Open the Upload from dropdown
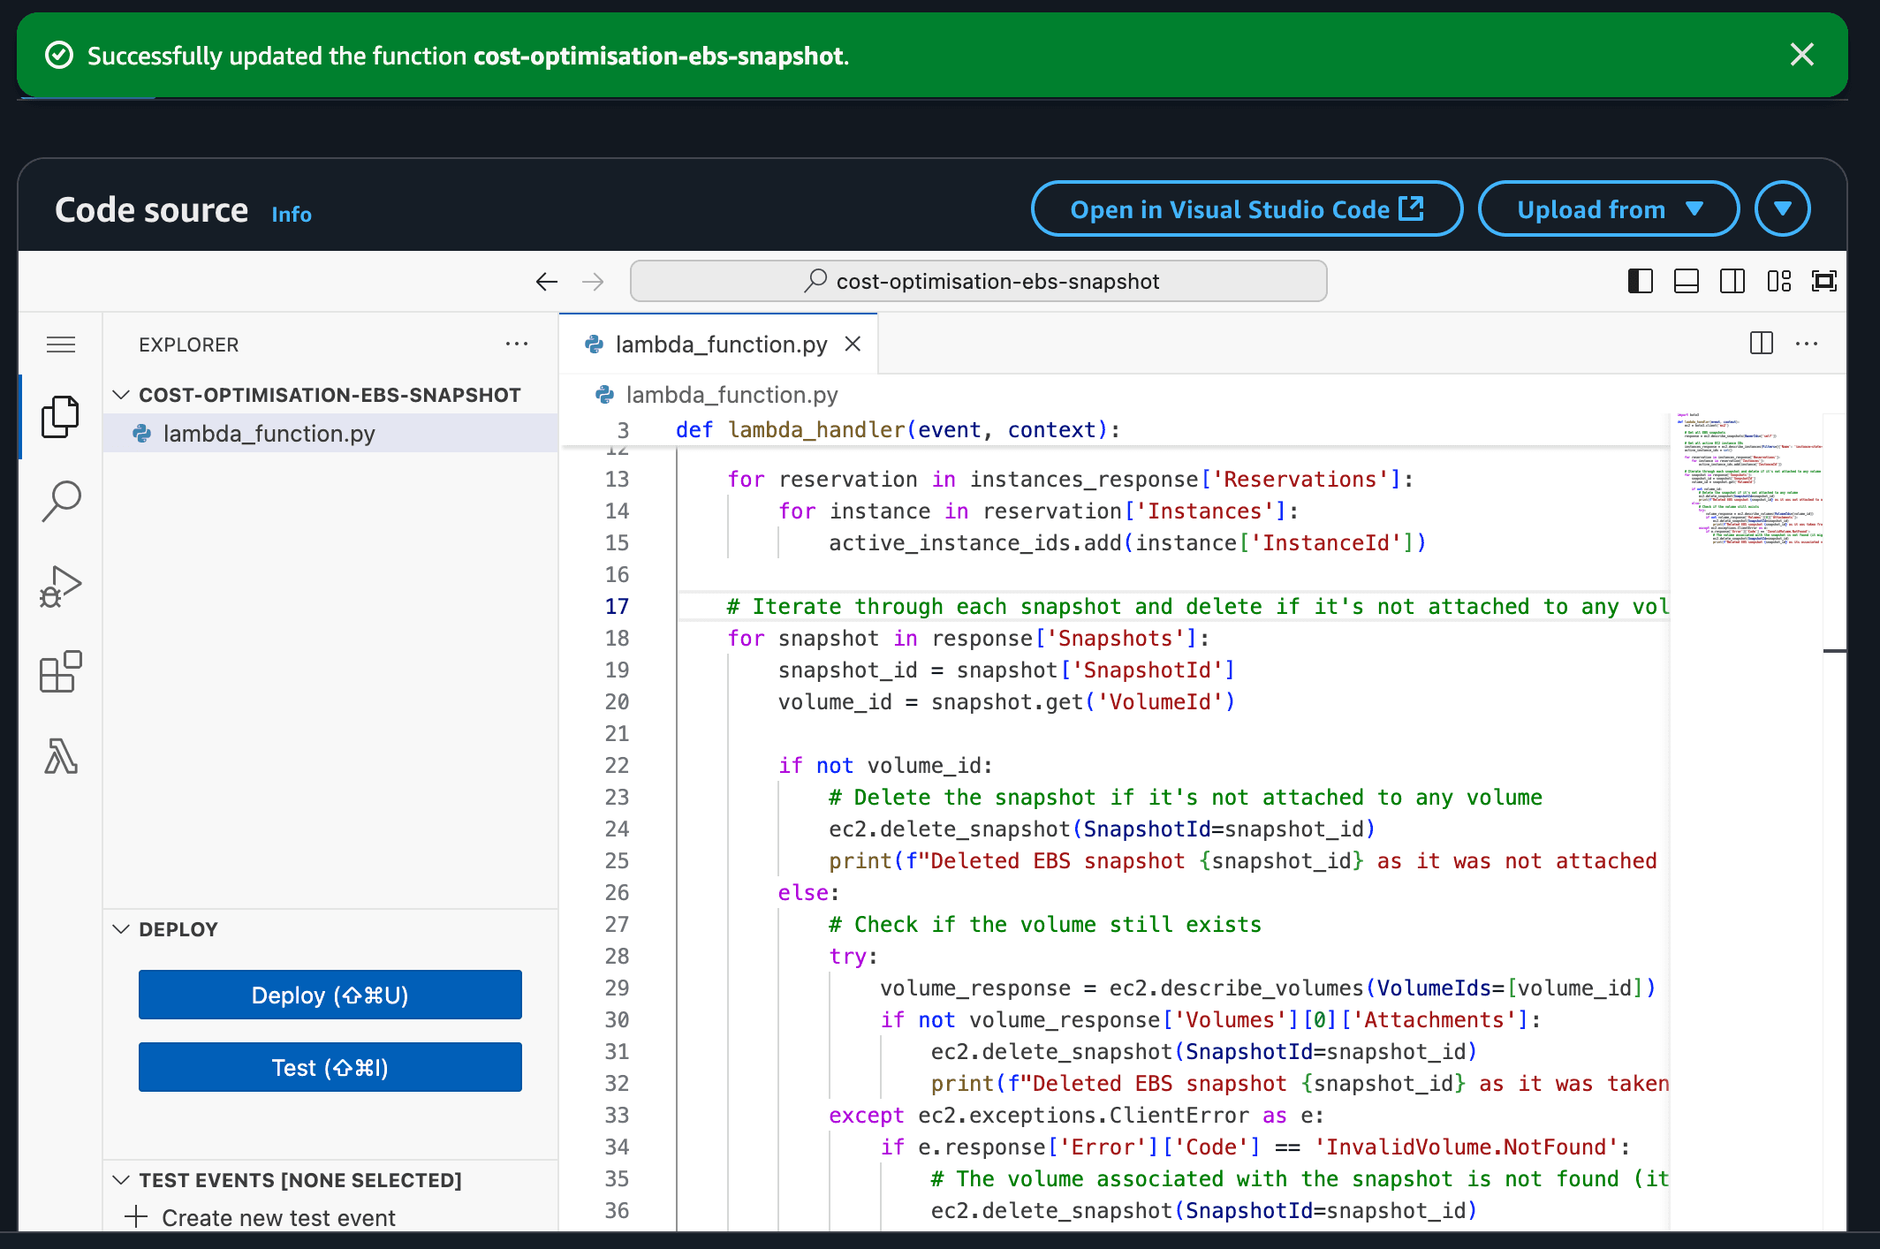Viewport: 1880px width, 1249px height. 1608,209
